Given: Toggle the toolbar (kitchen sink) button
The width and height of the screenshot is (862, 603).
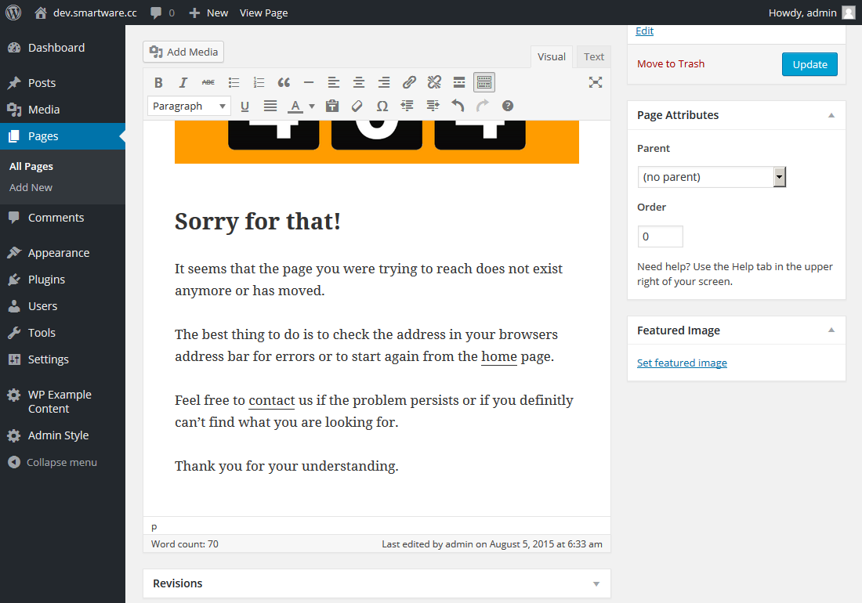Looking at the screenshot, I should click(484, 82).
